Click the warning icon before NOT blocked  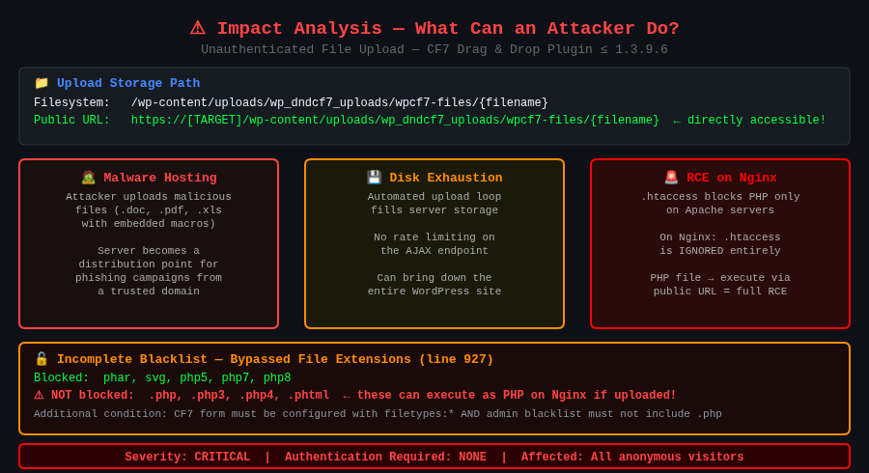click(x=39, y=395)
